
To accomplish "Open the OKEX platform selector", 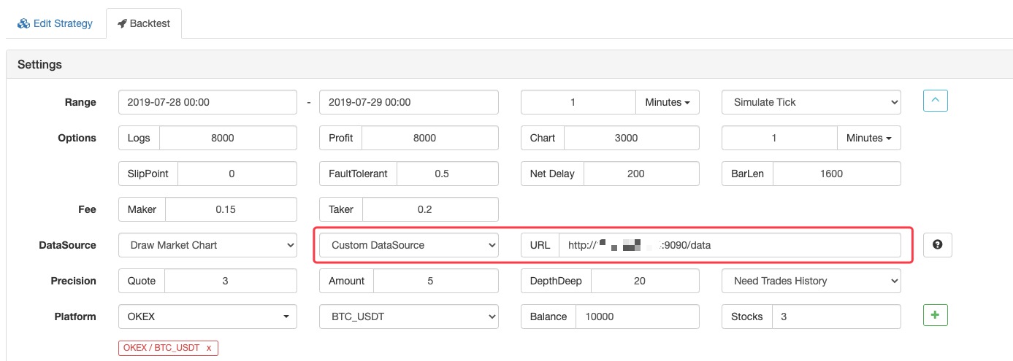I will click(x=207, y=317).
